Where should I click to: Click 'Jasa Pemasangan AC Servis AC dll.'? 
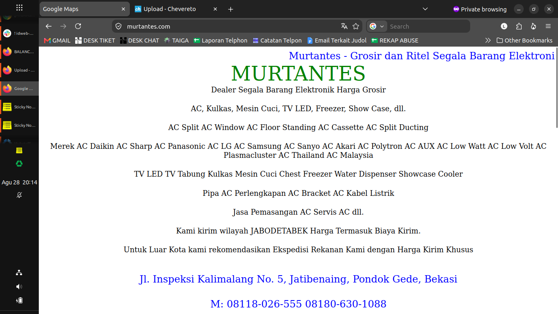(298, 212)
